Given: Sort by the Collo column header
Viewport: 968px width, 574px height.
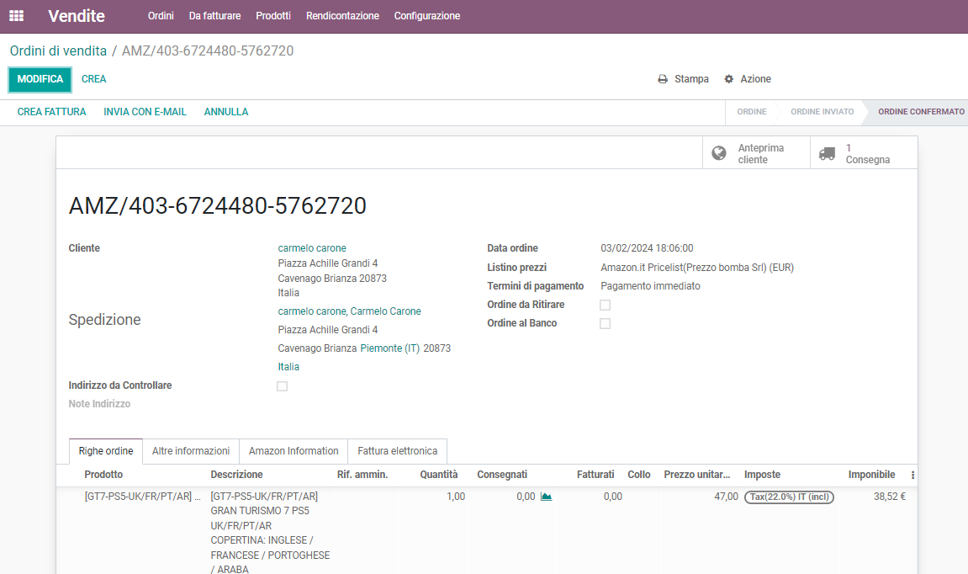Looking at the screenshot, I should 639,475.
